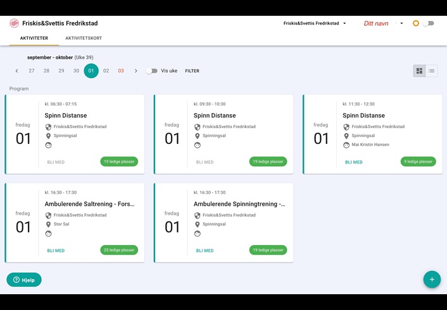The height and width of the screenshot is (310, 447).
Task: Click 19 ledige plasser on Ambulerende Spinningtrening
Action: click(268, 250)
